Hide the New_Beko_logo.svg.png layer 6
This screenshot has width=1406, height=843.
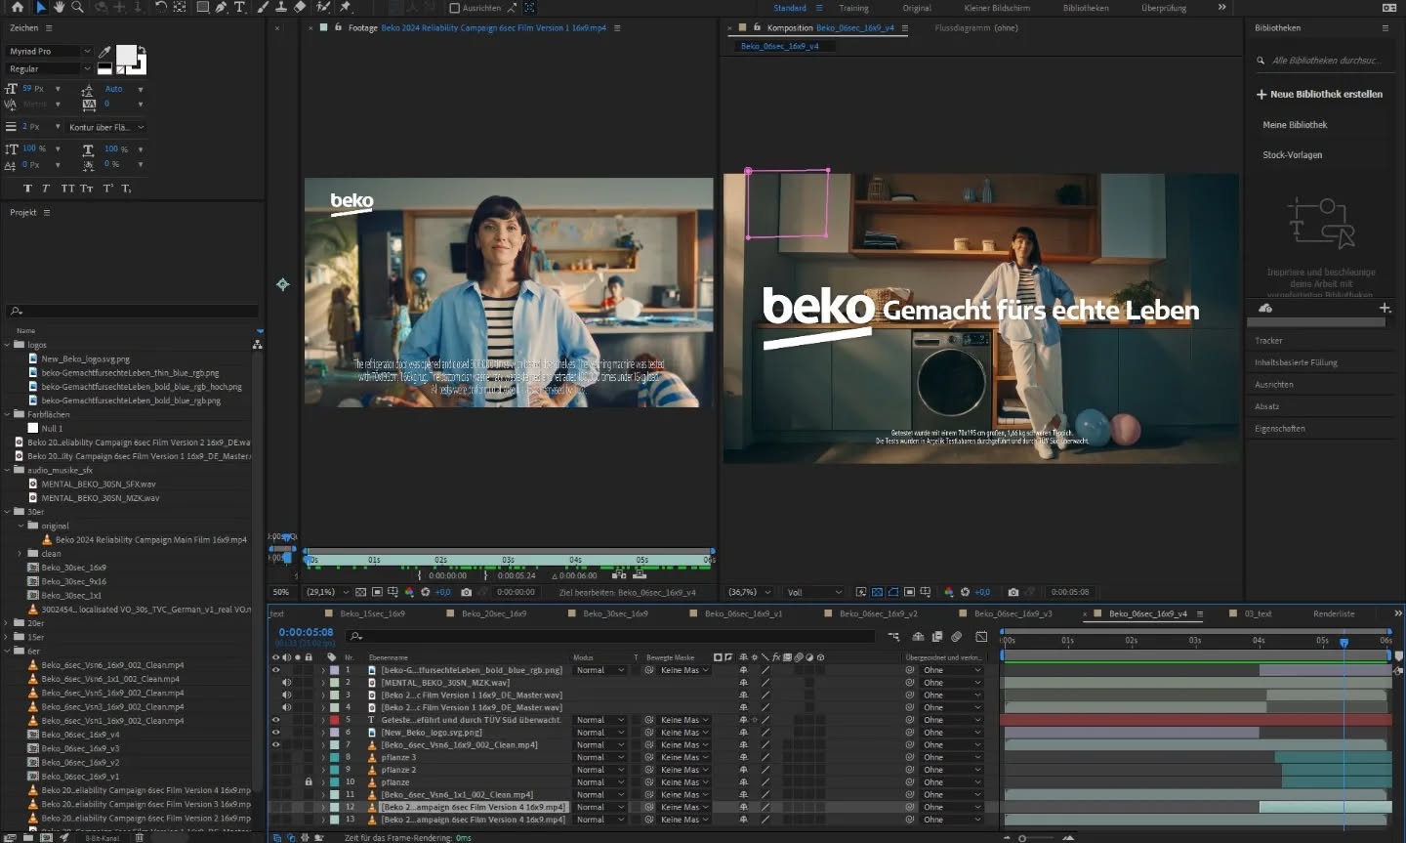[275, 733]
